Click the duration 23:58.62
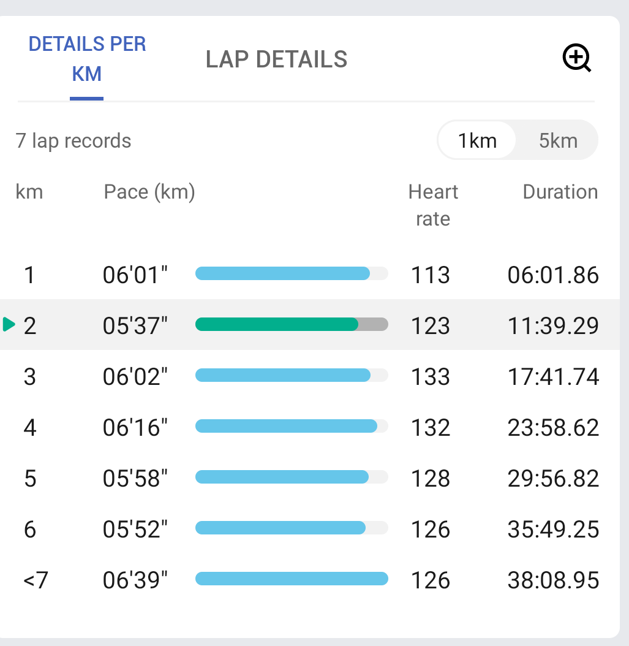The image size is (629, 646). tap(553, 428)
